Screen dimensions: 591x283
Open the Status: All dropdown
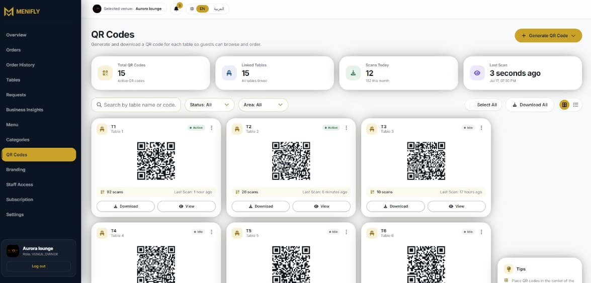click(x=210, y=105)
